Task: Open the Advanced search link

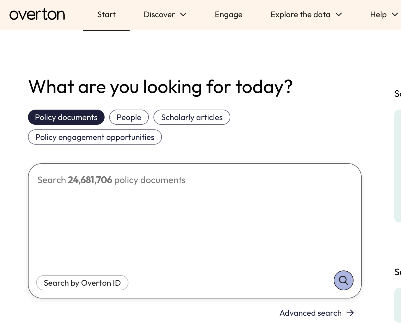Action: point(317,313)
